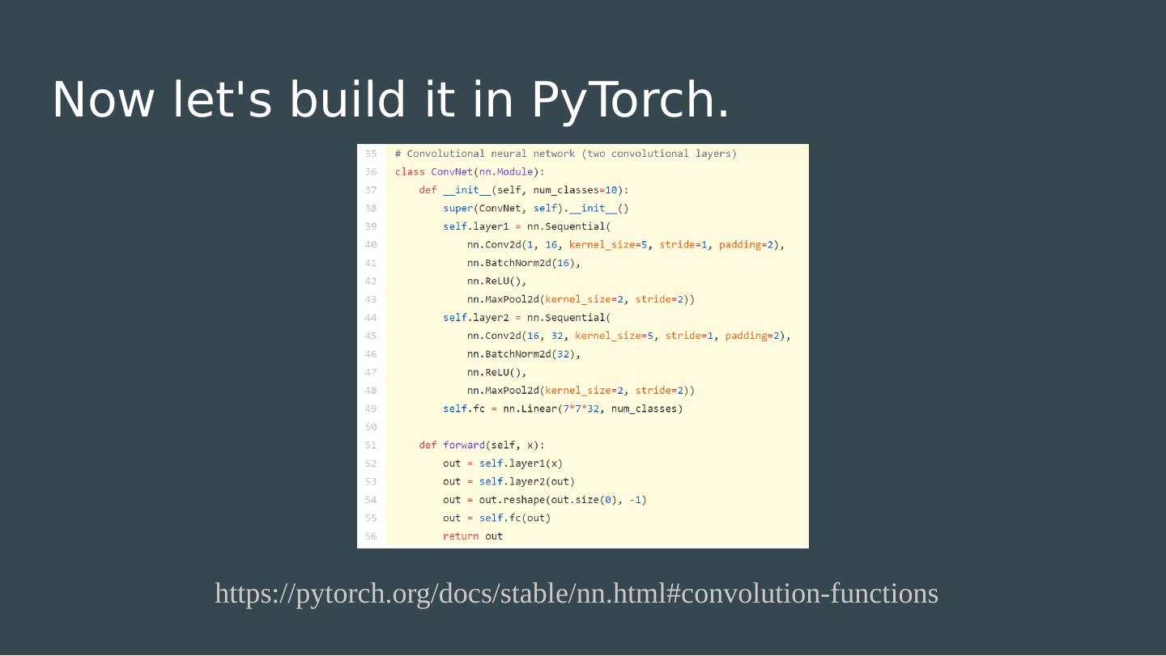Open the pytorch.org convolution-functions docs link
Viewport: 1166px width, 656px height.
[577, 594]
